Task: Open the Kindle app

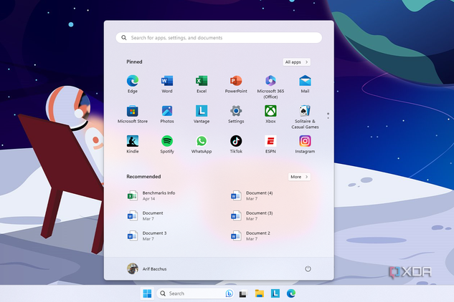Action: pyautogui.click(x=133, y=145)
